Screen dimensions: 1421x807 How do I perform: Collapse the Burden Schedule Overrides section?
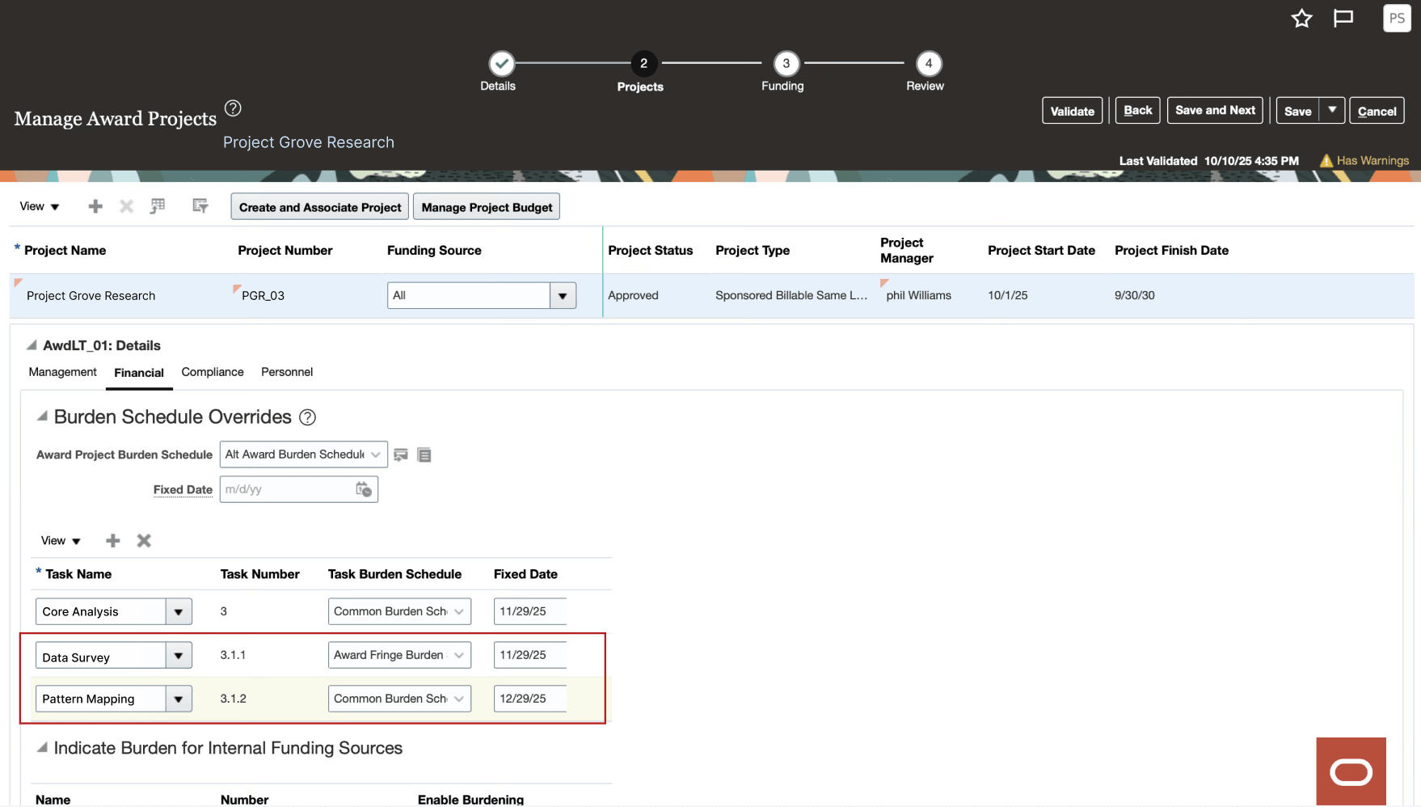40,416
